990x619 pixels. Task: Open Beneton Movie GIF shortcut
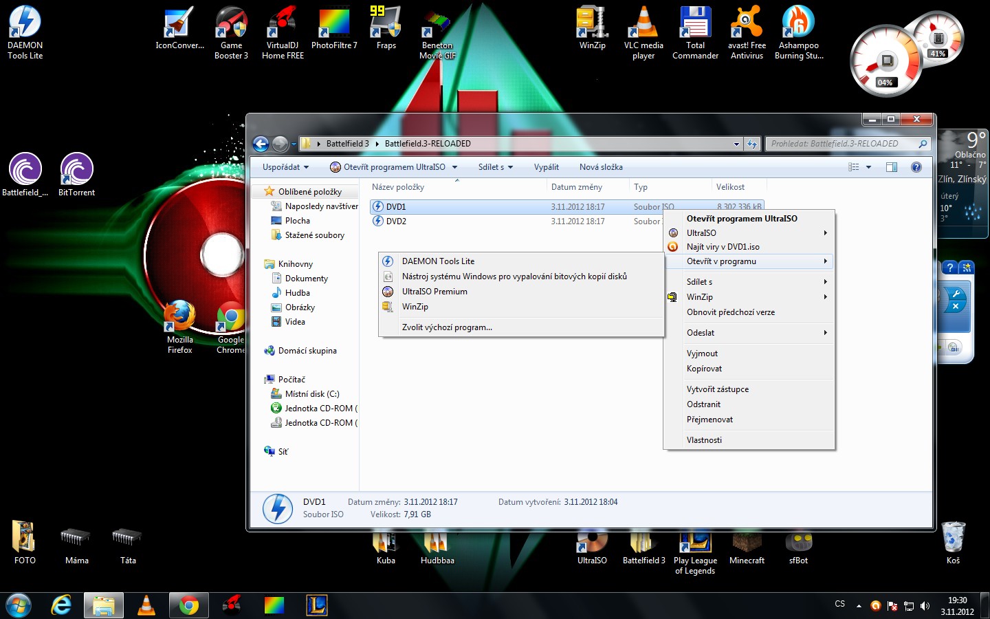[x=437, y=34]
